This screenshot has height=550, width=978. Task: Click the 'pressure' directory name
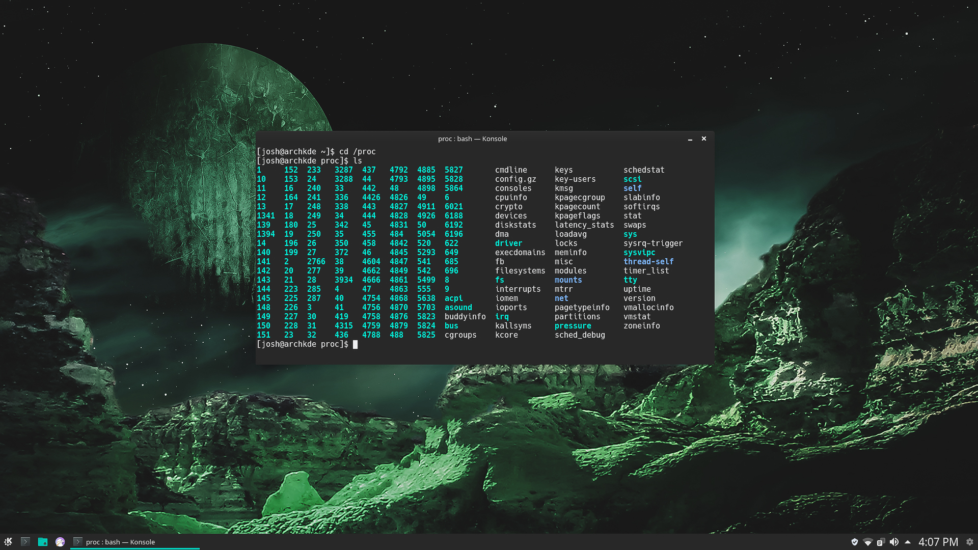coord(573,326)
